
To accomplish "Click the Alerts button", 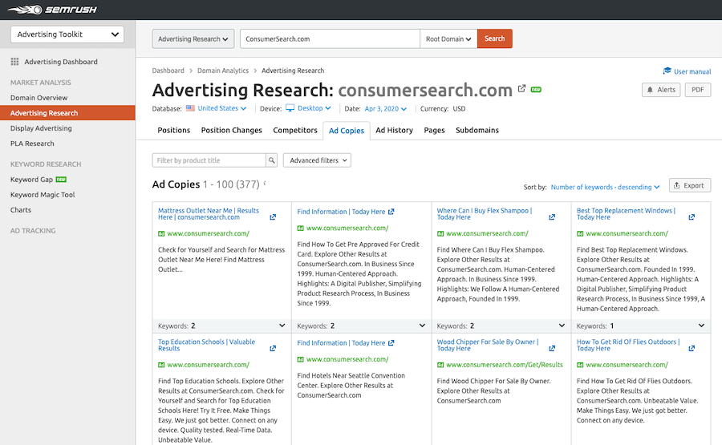I will [x=661, y=90].
